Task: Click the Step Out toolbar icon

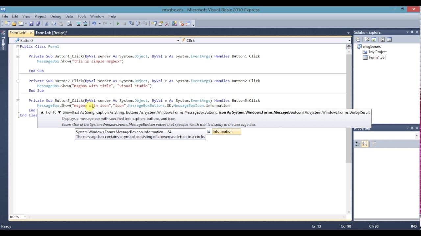Action: (x=145, y=24)
